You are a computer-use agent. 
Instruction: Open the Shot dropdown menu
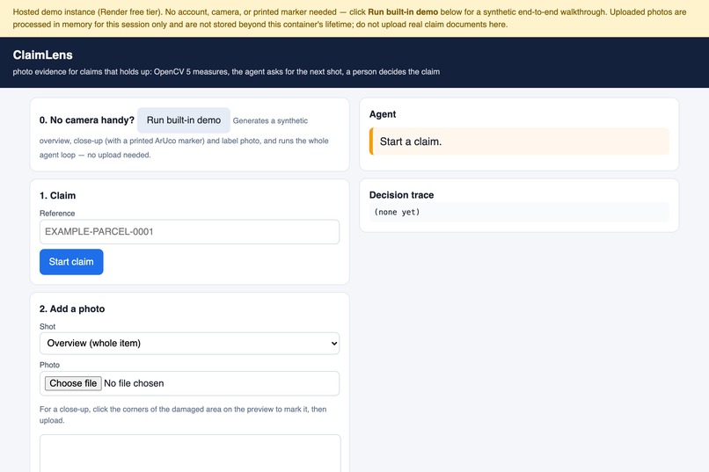pos(189,344)
